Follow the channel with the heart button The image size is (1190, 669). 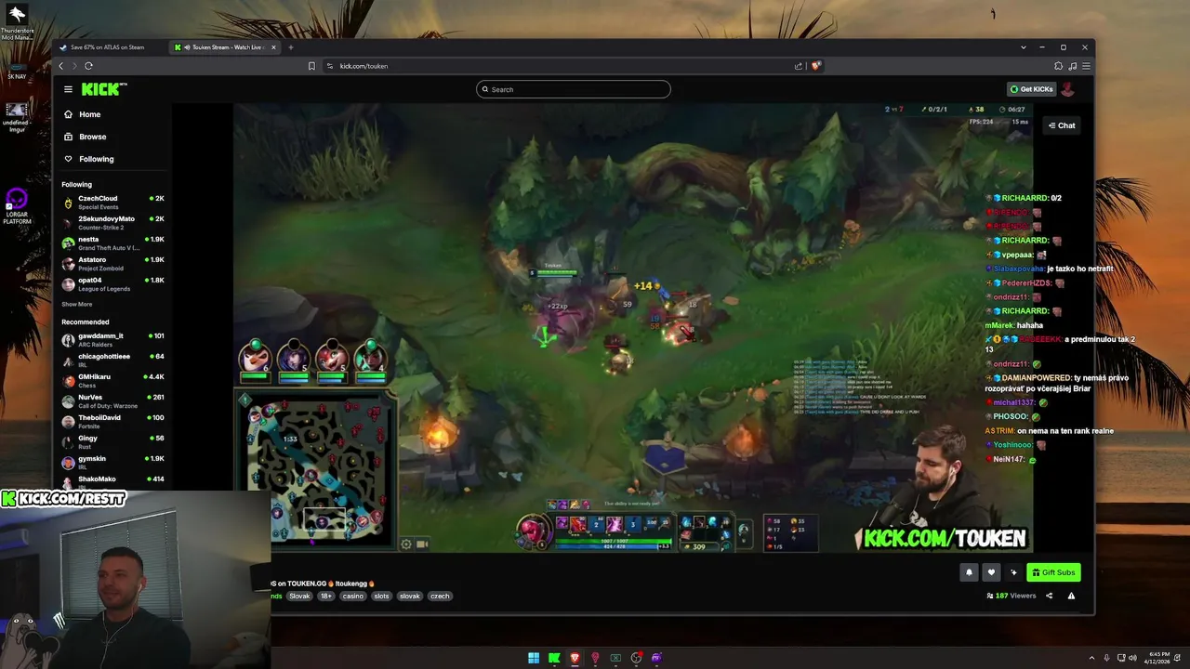[x=991, y=572]
